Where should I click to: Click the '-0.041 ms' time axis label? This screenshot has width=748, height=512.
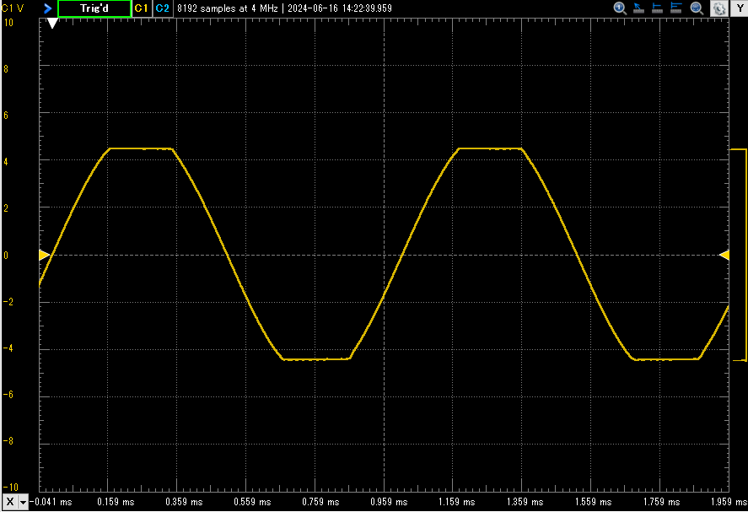coord(51,502)
